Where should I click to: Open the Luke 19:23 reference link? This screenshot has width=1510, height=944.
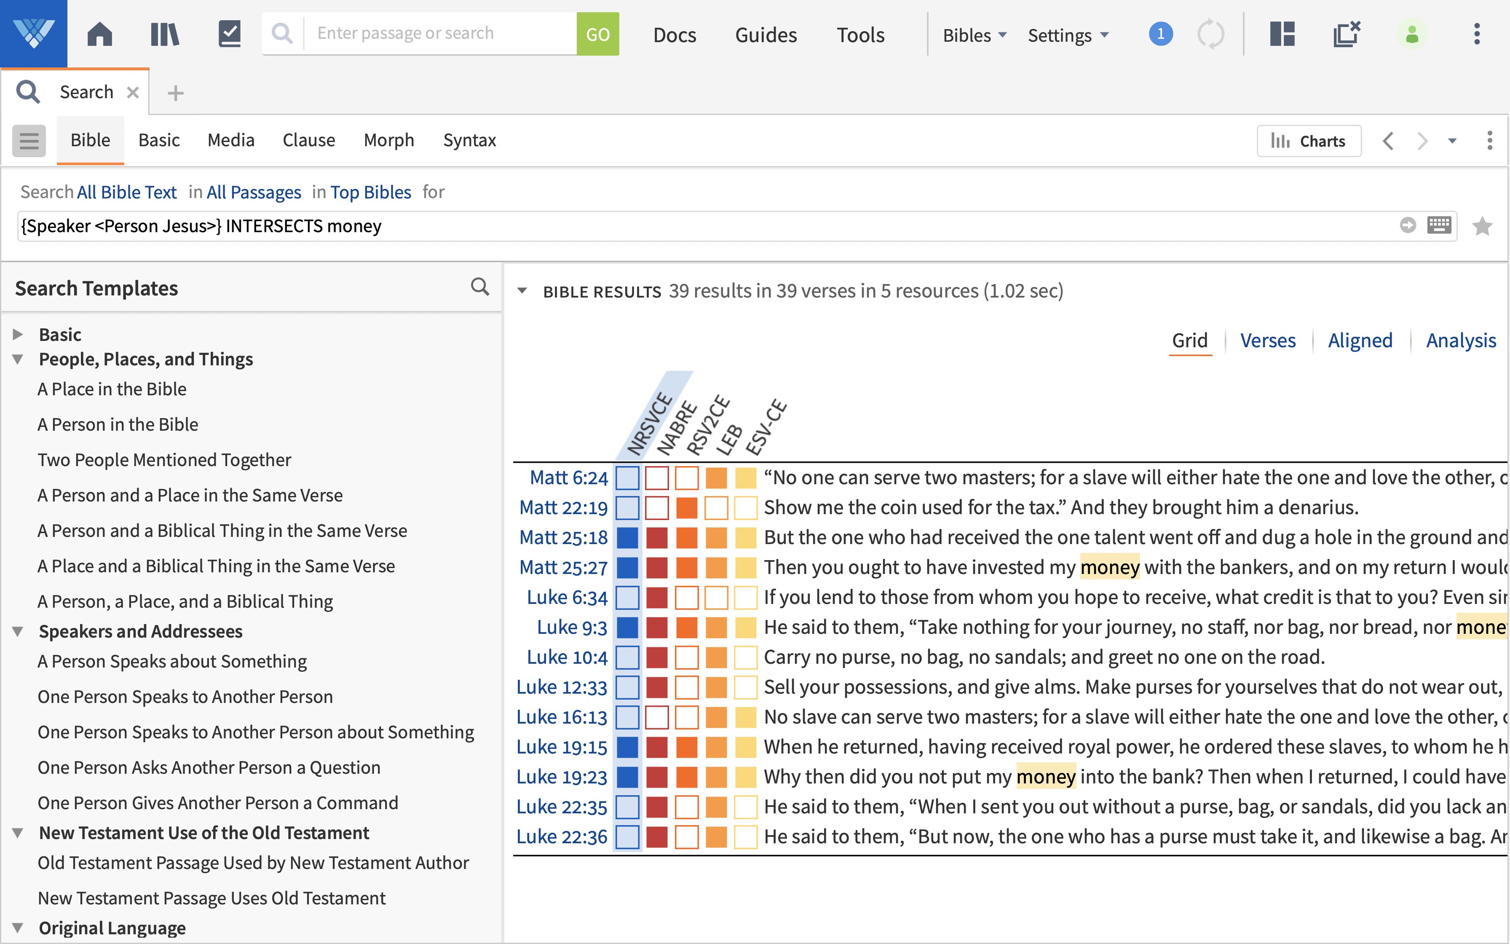[x=562, y=777]
